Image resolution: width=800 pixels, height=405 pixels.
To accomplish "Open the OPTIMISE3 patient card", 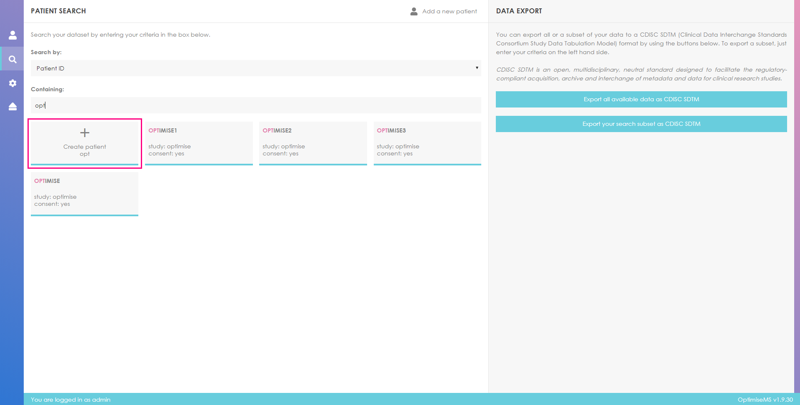I will pos(427,142).
